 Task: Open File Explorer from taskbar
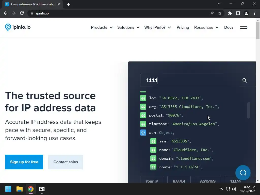tap(19, 189)
